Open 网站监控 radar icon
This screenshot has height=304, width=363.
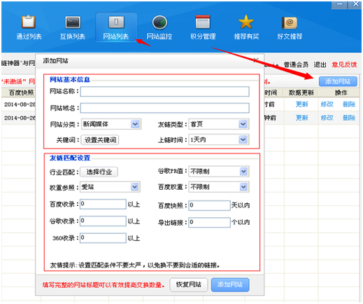point(159,22)
